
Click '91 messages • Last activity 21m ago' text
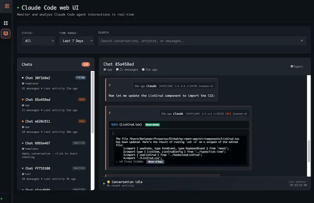click(x=50, y=88)
